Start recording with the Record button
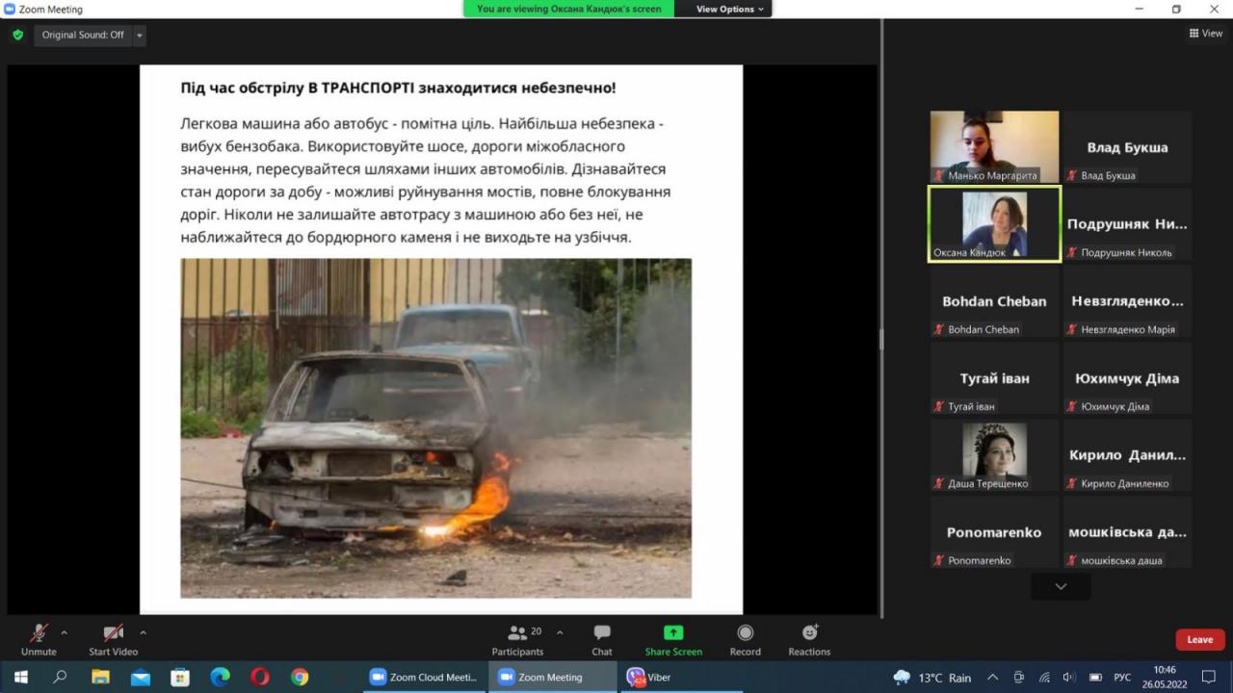Image resolution: width=1233 pixels, height=693 pixels. pos(745,639)
